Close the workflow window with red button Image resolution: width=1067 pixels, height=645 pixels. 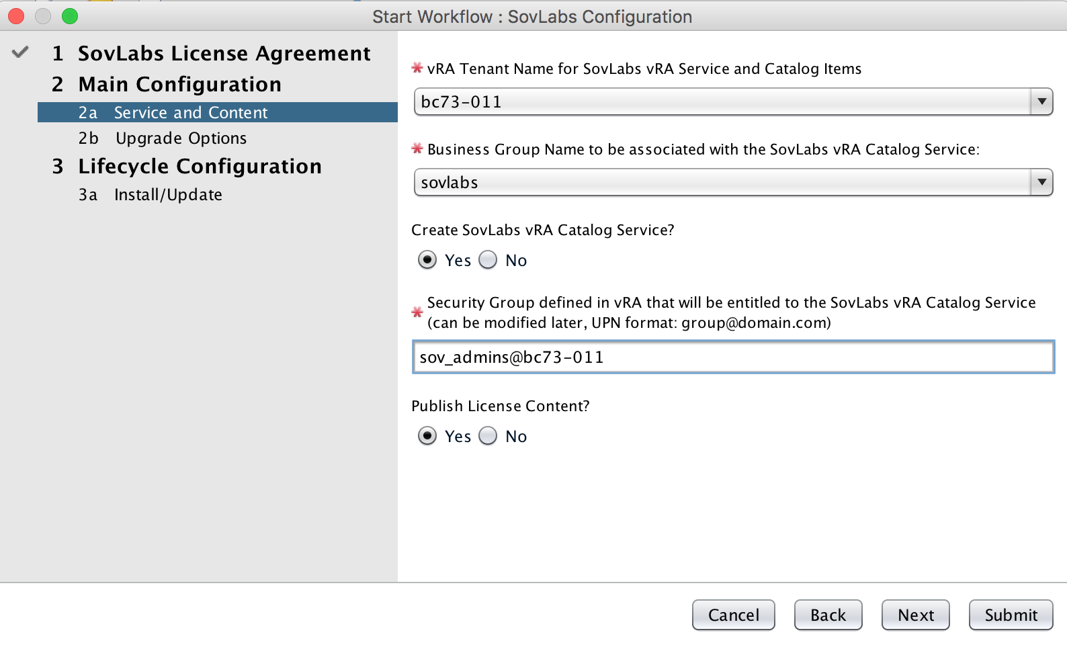pos(16,16)
